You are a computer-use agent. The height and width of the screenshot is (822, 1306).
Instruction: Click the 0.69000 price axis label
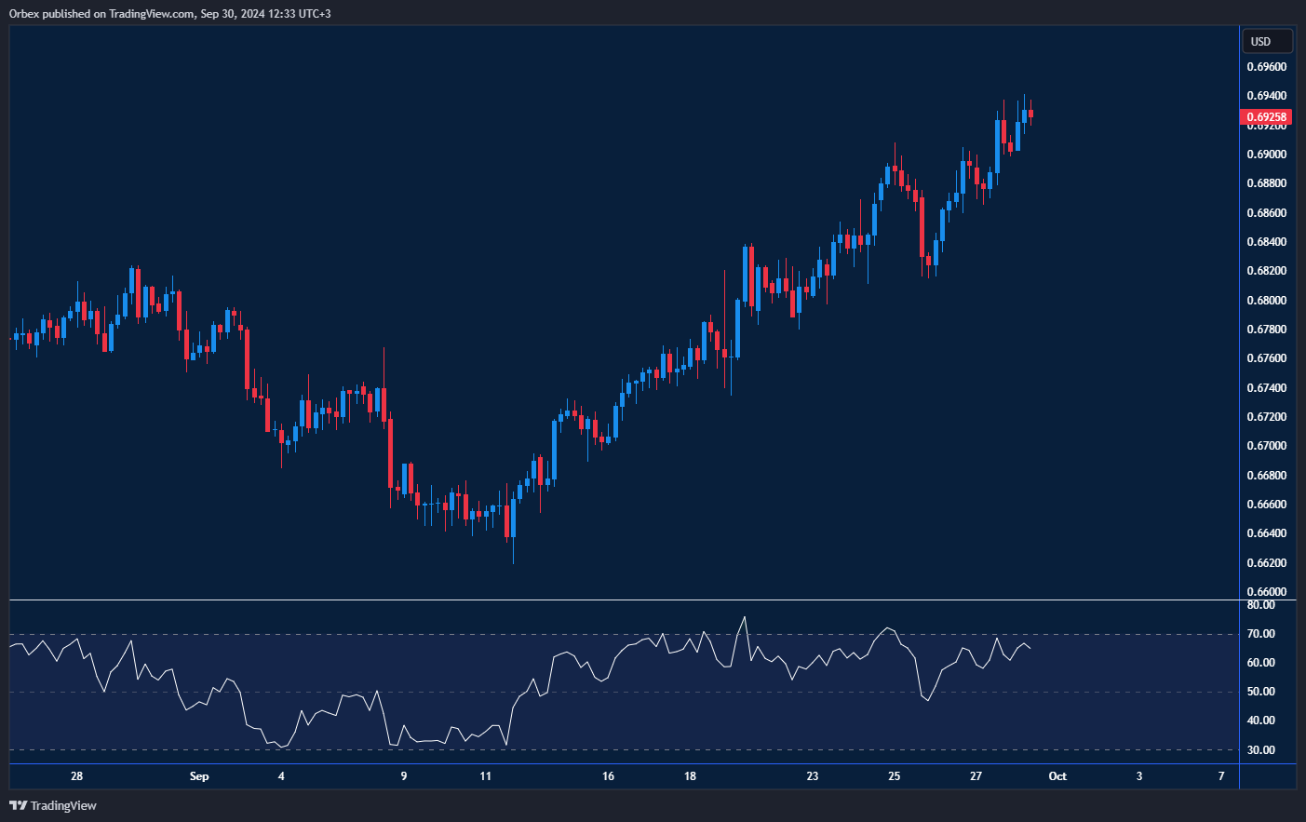point(1266,155)
